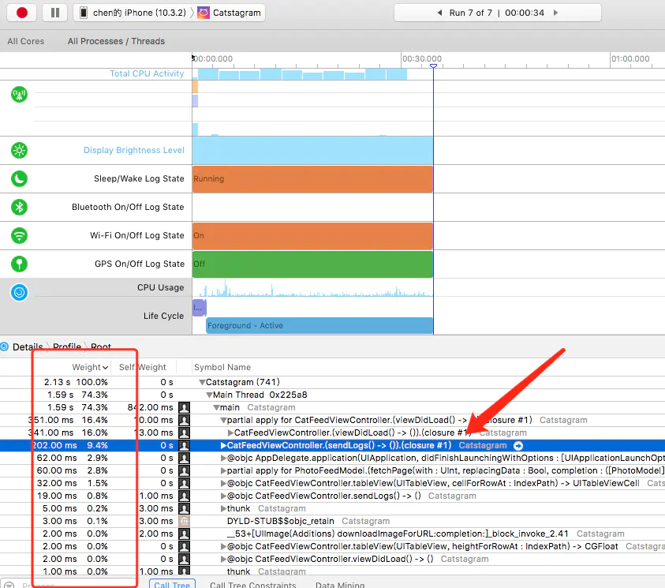This screenshot has width=665, height=588.
Task: Expand the thunk row weighing 5.00 ms
Action: tap(223, 508)
